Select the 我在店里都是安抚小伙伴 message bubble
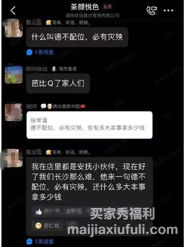The image size is (185, 247). [90, 197]
